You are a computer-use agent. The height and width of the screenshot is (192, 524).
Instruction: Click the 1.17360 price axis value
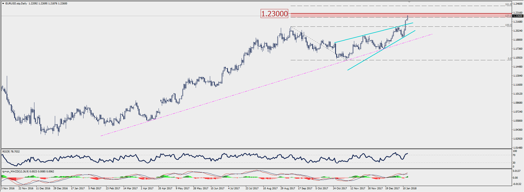[518, 49]
